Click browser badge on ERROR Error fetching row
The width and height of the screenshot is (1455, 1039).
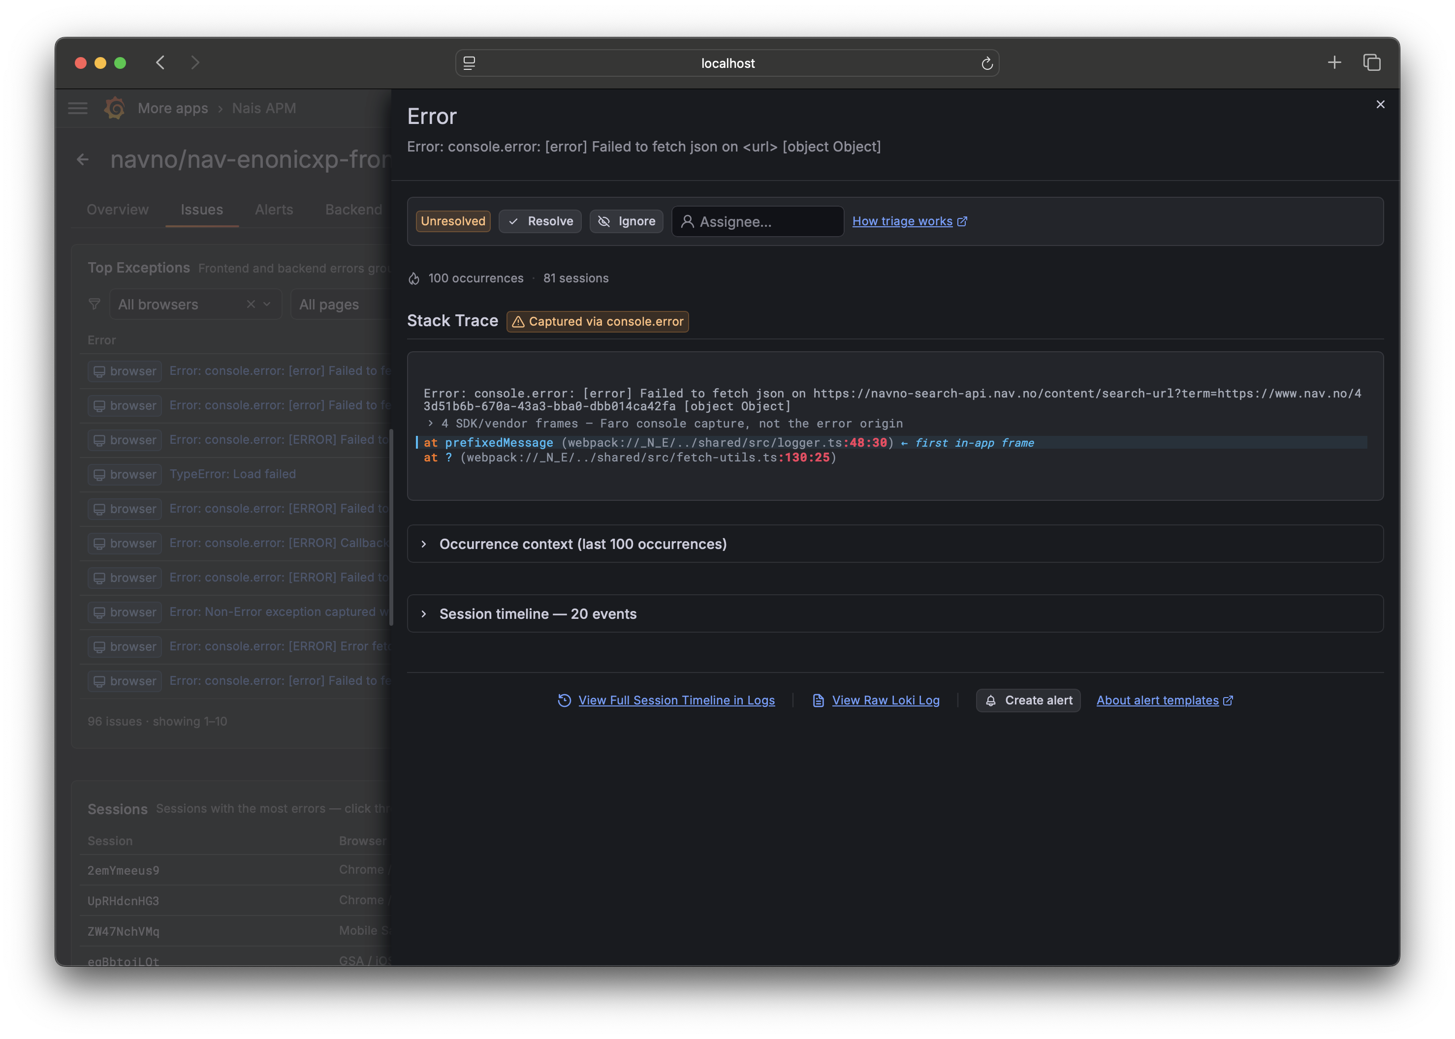(x=125, y=646)
